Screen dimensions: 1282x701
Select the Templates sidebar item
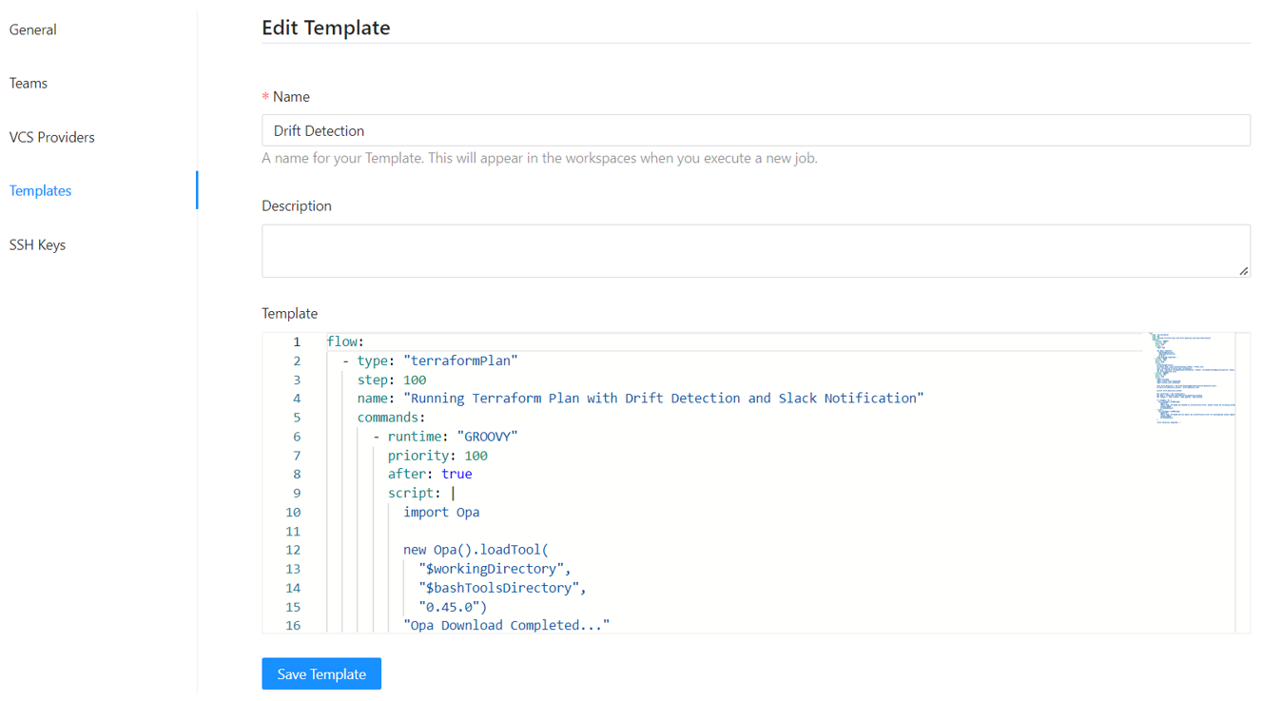[x=41, y=191]
